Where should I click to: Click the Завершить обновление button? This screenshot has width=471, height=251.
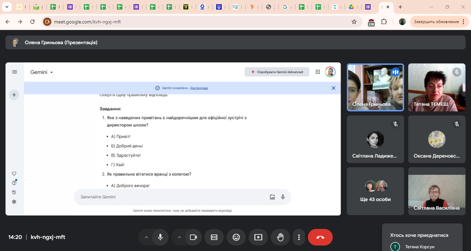click(x=436, y=22)
